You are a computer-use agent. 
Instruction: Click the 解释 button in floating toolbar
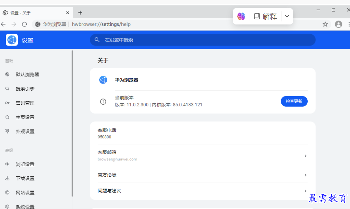(265, 16)
